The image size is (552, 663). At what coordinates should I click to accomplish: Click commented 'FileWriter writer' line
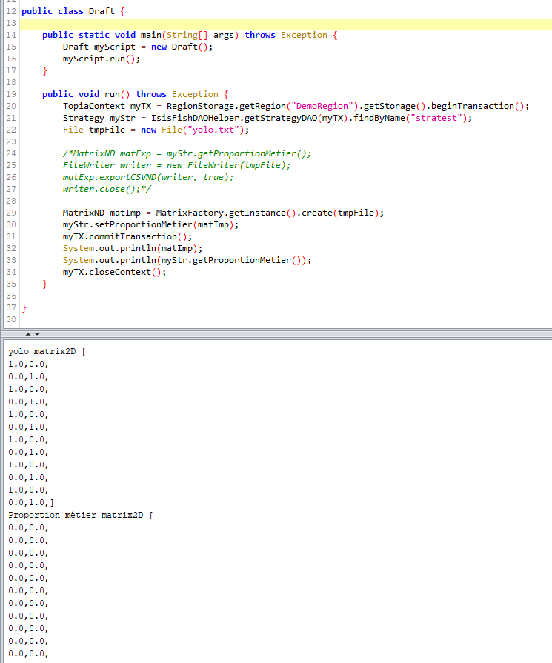point(177,165)
